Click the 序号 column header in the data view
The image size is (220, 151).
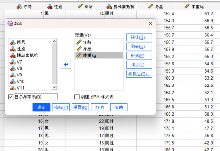[24, 6]
